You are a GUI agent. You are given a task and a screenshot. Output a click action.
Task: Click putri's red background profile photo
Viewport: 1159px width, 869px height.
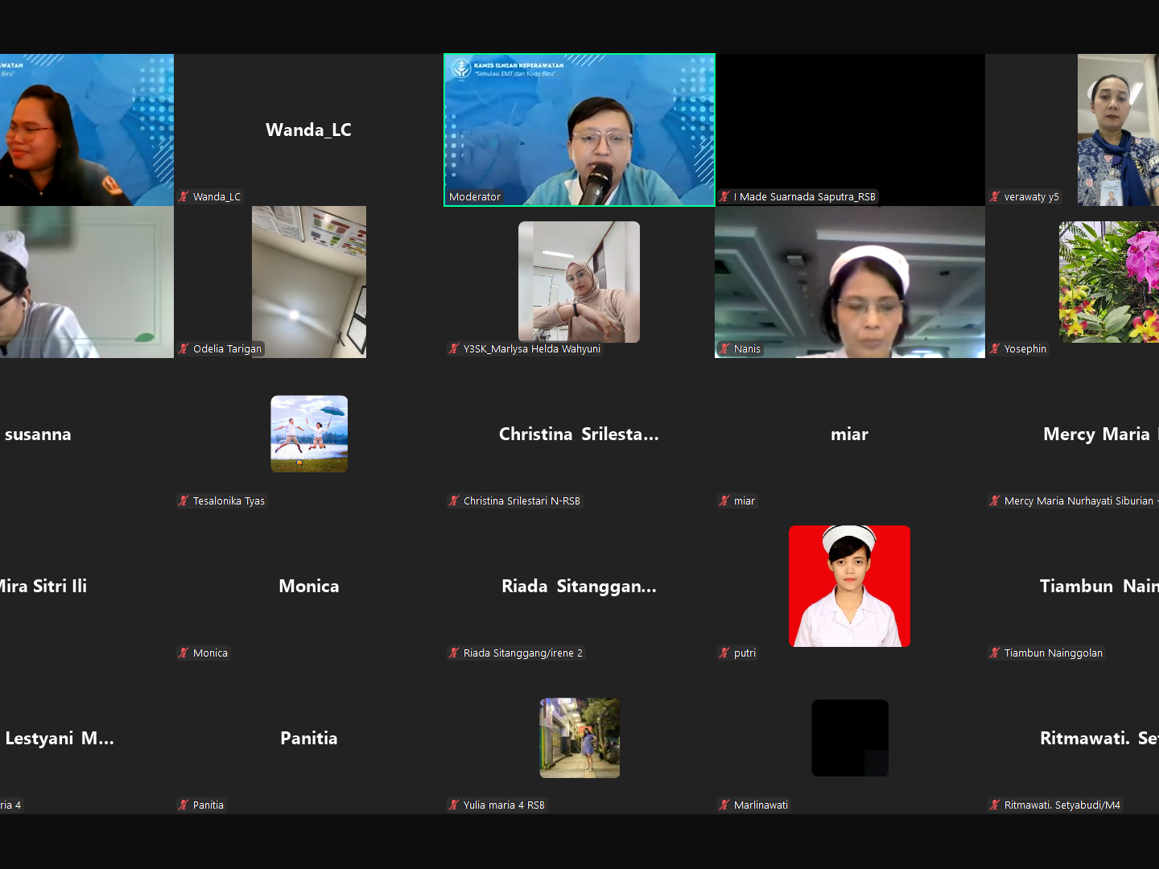click(849, 586)
